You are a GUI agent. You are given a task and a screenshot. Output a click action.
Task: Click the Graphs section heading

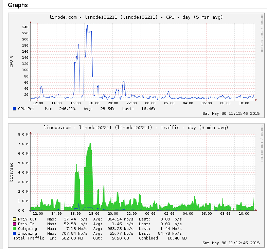click(x=18, y=5)
